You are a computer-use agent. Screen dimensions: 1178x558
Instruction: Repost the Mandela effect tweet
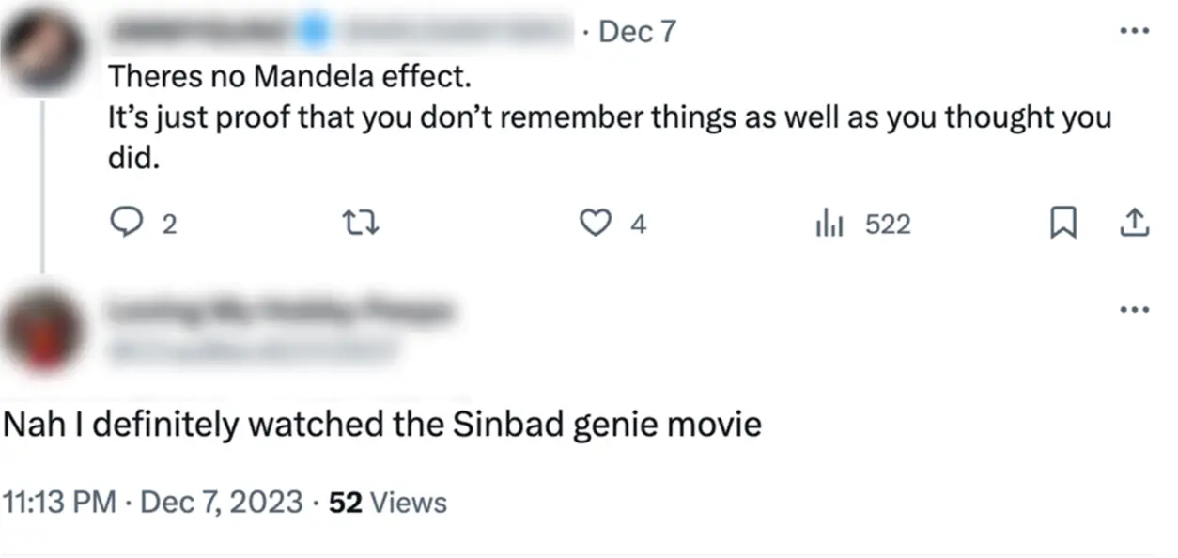(x=363, y=224)
